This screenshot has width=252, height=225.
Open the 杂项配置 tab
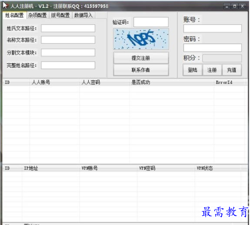click(37, 15)
